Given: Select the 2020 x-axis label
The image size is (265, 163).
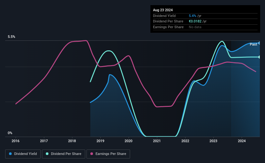Looking at the screenshot, I should pyautogui.click(x=128, y=141).
